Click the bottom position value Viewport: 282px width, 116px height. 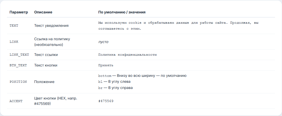pos(105,76)
